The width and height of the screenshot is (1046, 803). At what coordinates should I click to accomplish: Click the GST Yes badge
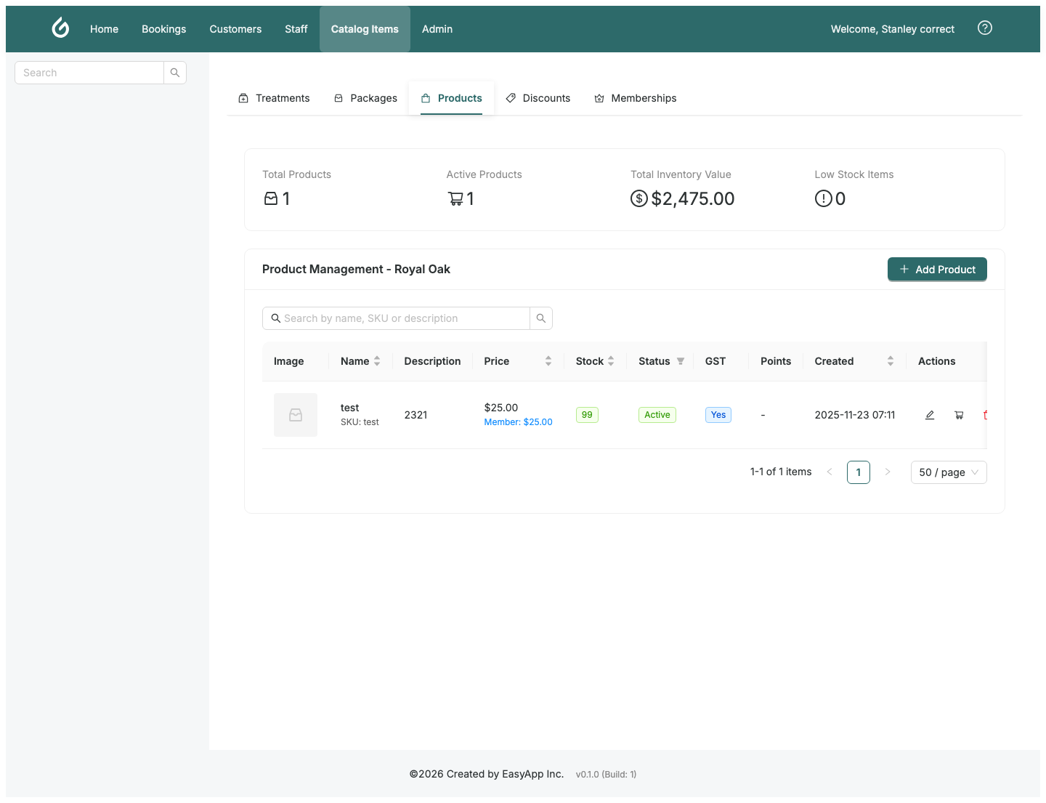click(x=718, y=415)
